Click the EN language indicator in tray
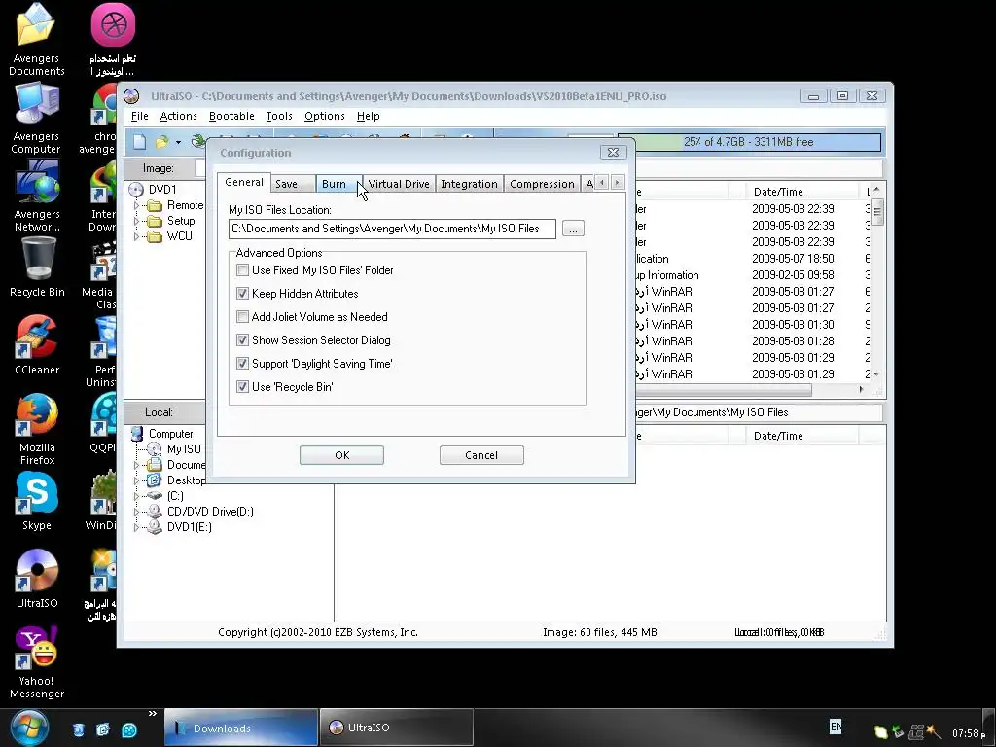 click(x=836, y=726)
